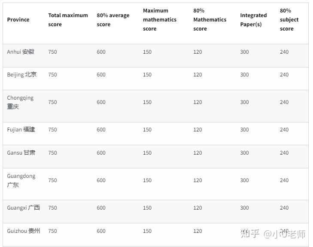Click the 知乎 watermark logo
313x247 pixels.
click(250, 234)
